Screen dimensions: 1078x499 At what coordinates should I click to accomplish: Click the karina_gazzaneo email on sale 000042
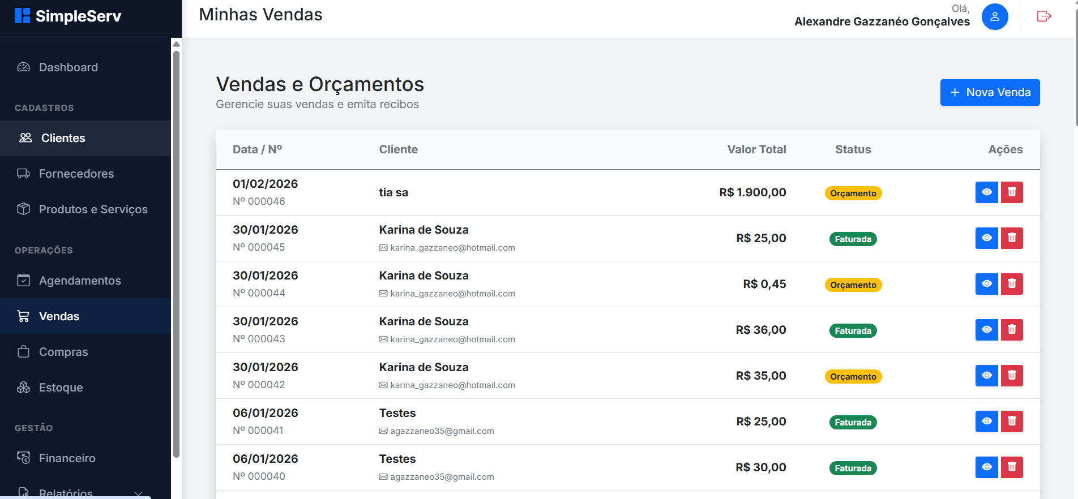tap(452, 385)
